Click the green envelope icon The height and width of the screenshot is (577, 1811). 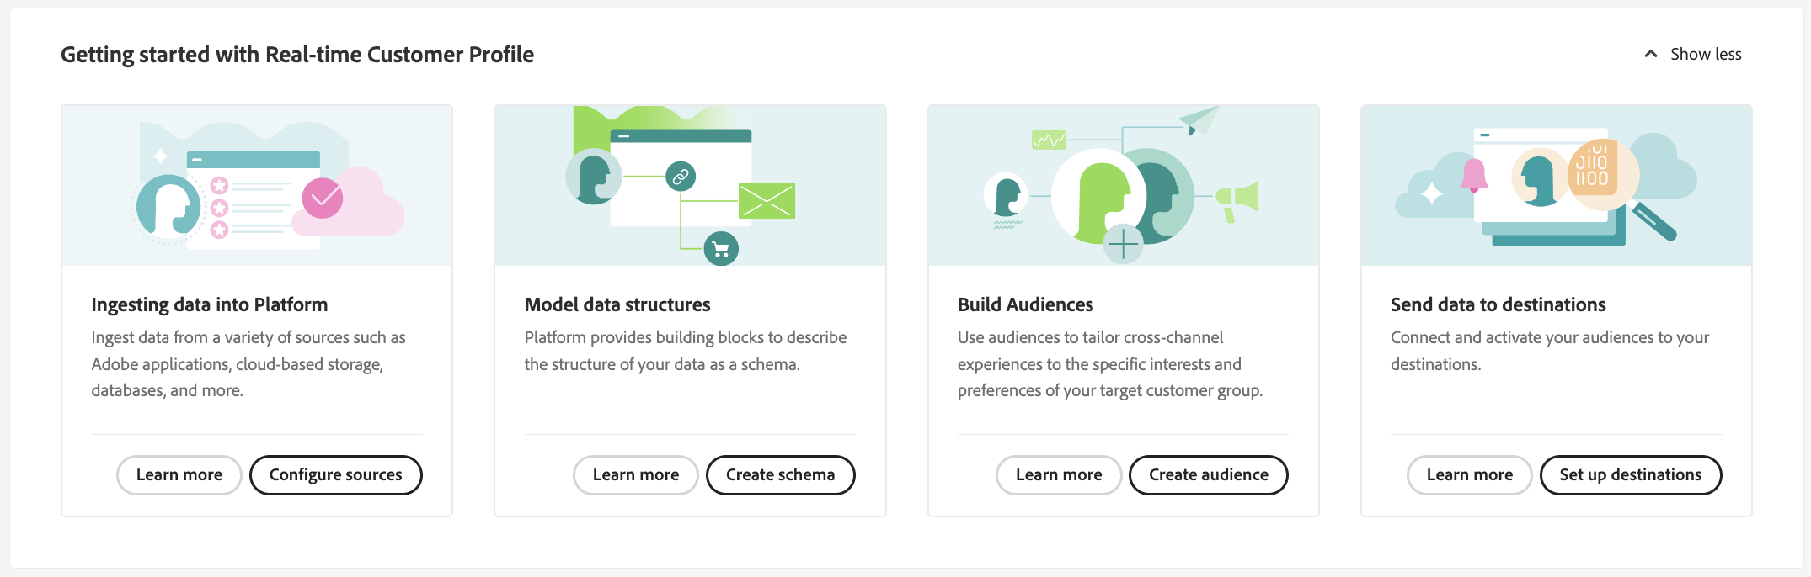click(767, 201)
